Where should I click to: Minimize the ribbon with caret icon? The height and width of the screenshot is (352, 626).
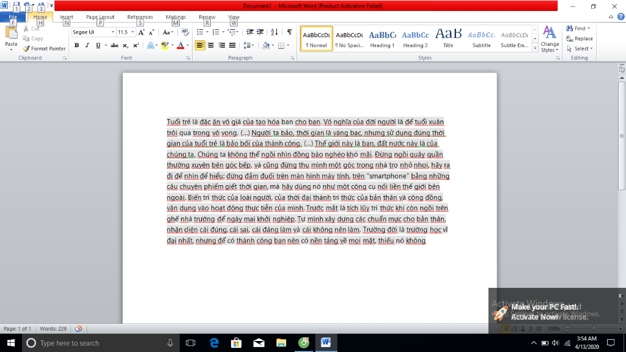pos(611,16)
